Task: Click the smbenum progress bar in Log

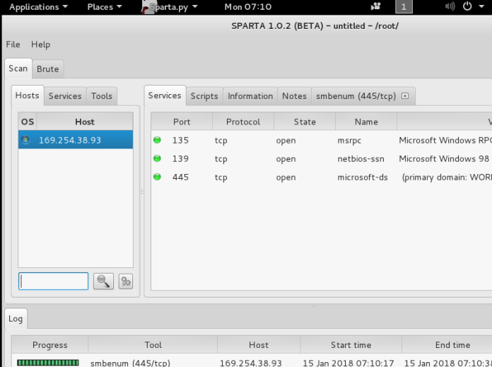Action: (48, 363)
